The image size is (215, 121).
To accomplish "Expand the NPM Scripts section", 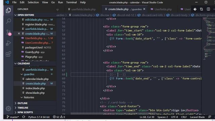I will click(x=35, y=112).
